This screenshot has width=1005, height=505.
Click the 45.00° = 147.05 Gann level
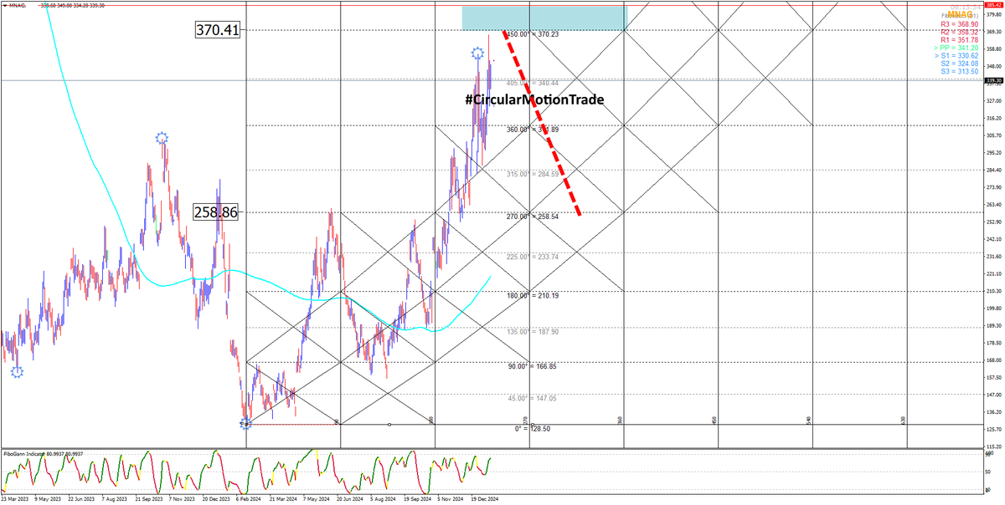pos(533,400)
